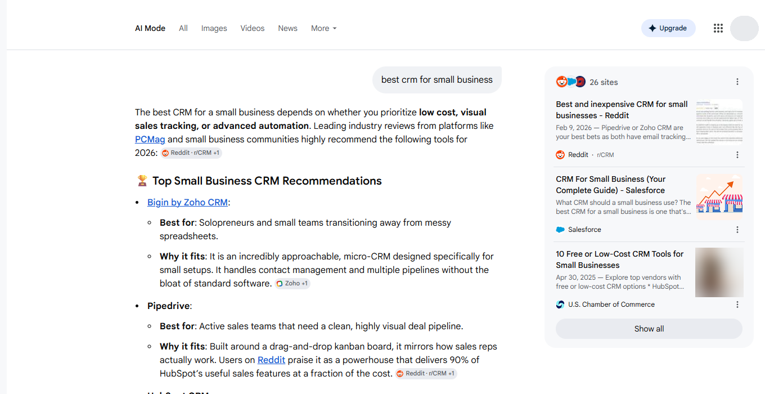This screenshot has height=394, width=765.
Task: Click the blurred Chamber of Commerce thumbnail
Action: (719, 272)
